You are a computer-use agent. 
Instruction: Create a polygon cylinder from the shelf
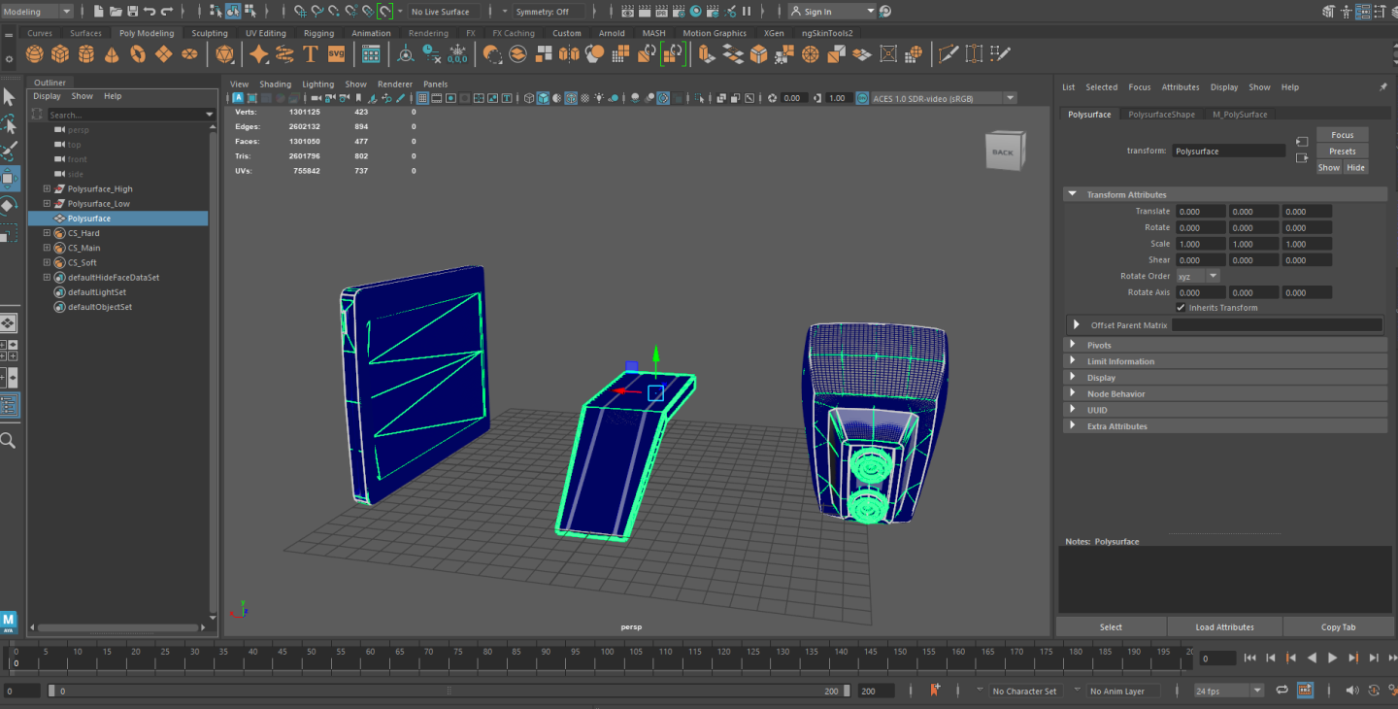pos(86,53)
